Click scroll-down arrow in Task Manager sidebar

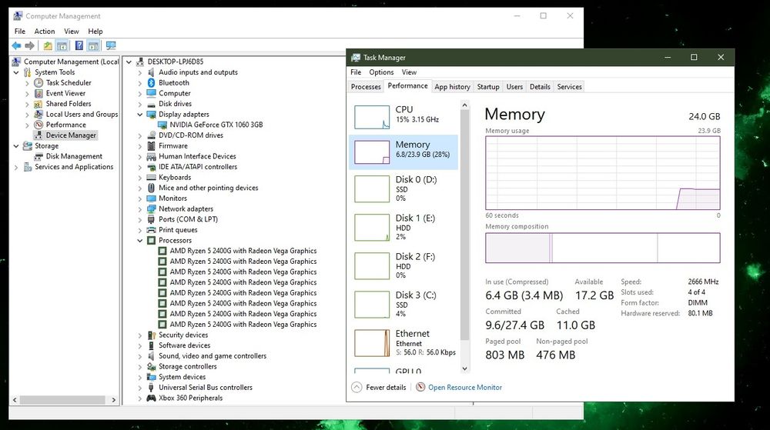[x=464, y=368]
